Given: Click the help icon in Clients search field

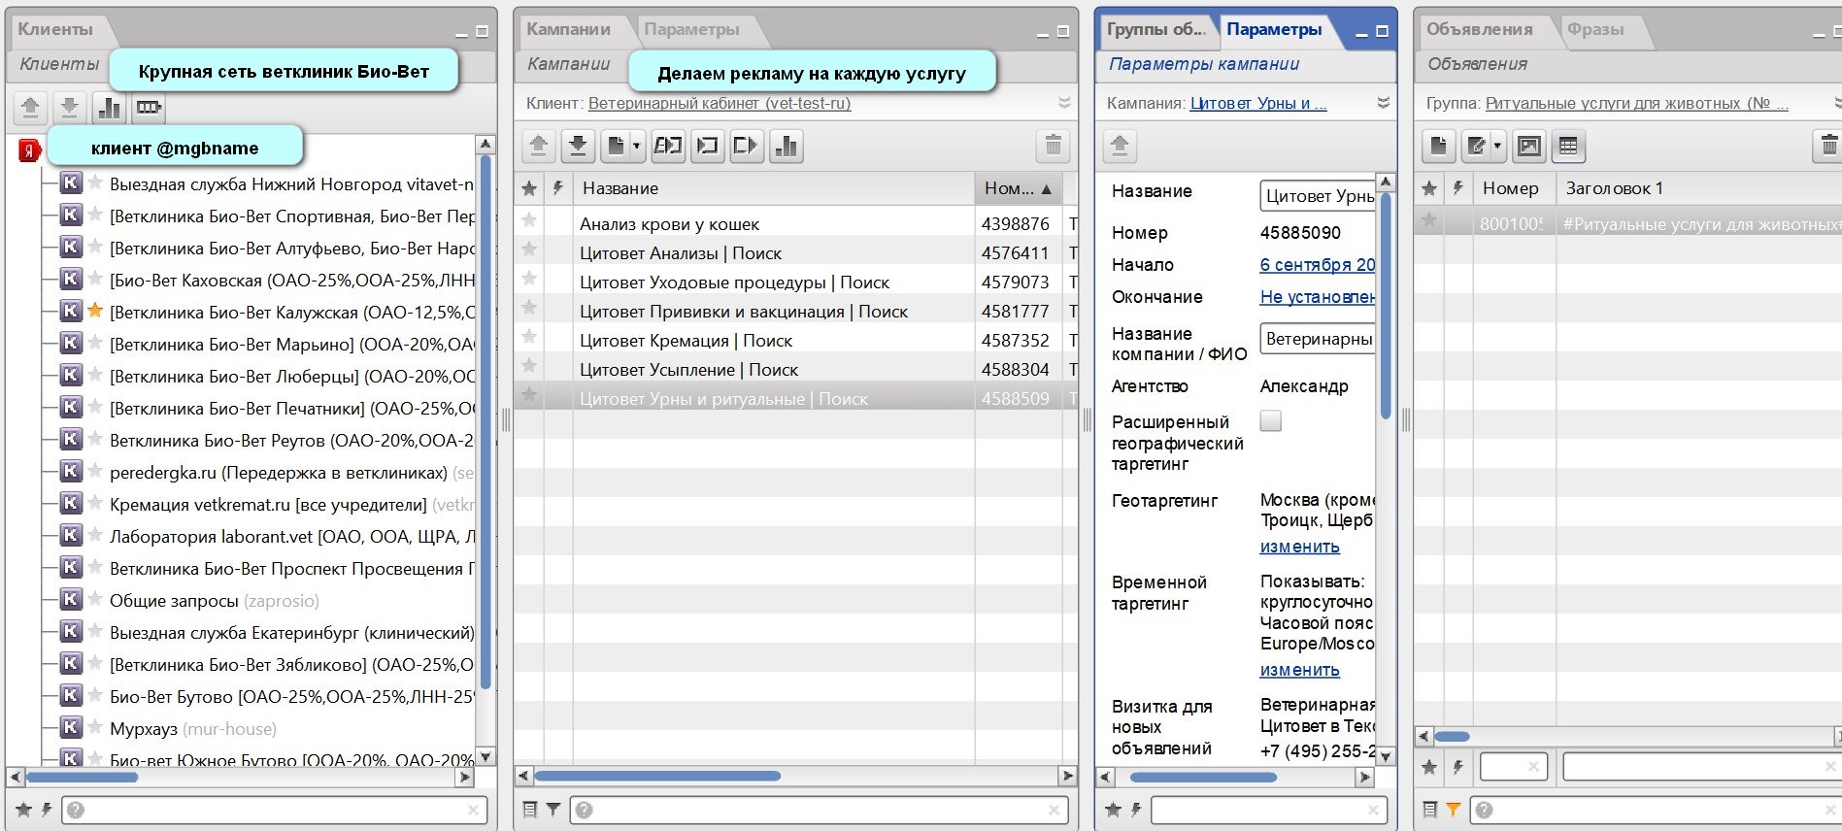Looking at the screenshot, I should coord(76,810).
